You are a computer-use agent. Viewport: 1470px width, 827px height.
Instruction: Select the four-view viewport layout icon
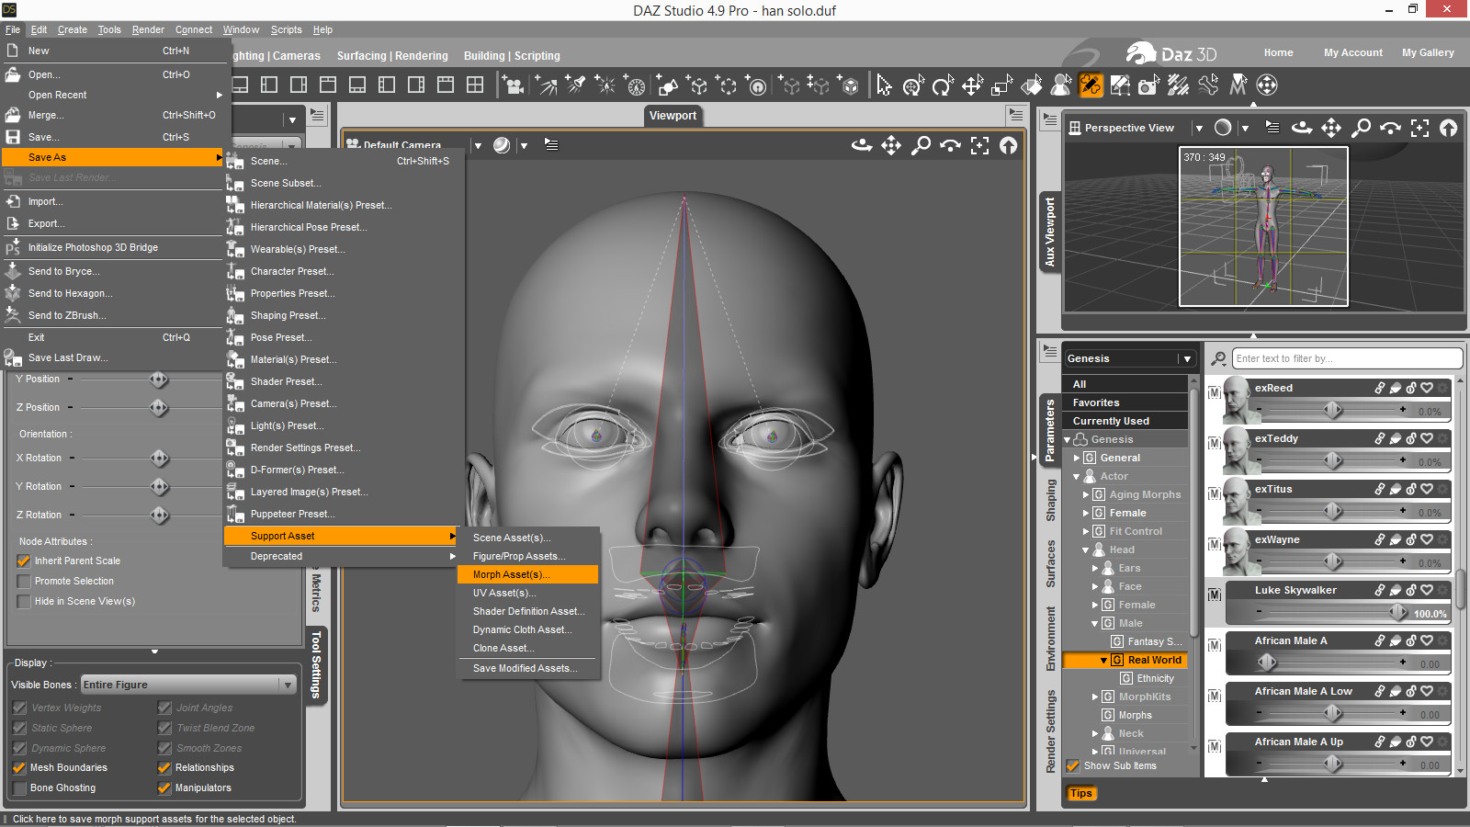[x=475, y=85]
